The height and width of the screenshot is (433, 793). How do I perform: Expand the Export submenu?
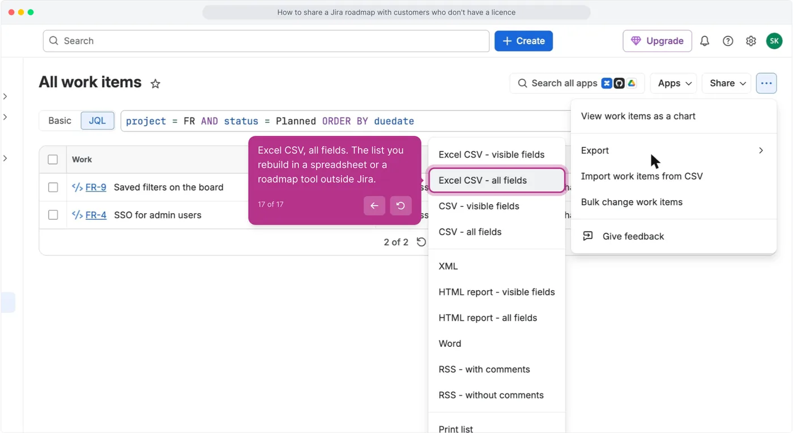pyautogui.click(x=673, y=150)
